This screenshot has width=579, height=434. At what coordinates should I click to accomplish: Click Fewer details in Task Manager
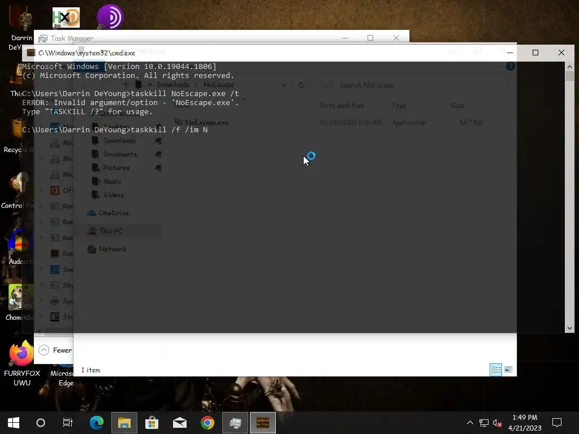(x=55, y=350)
